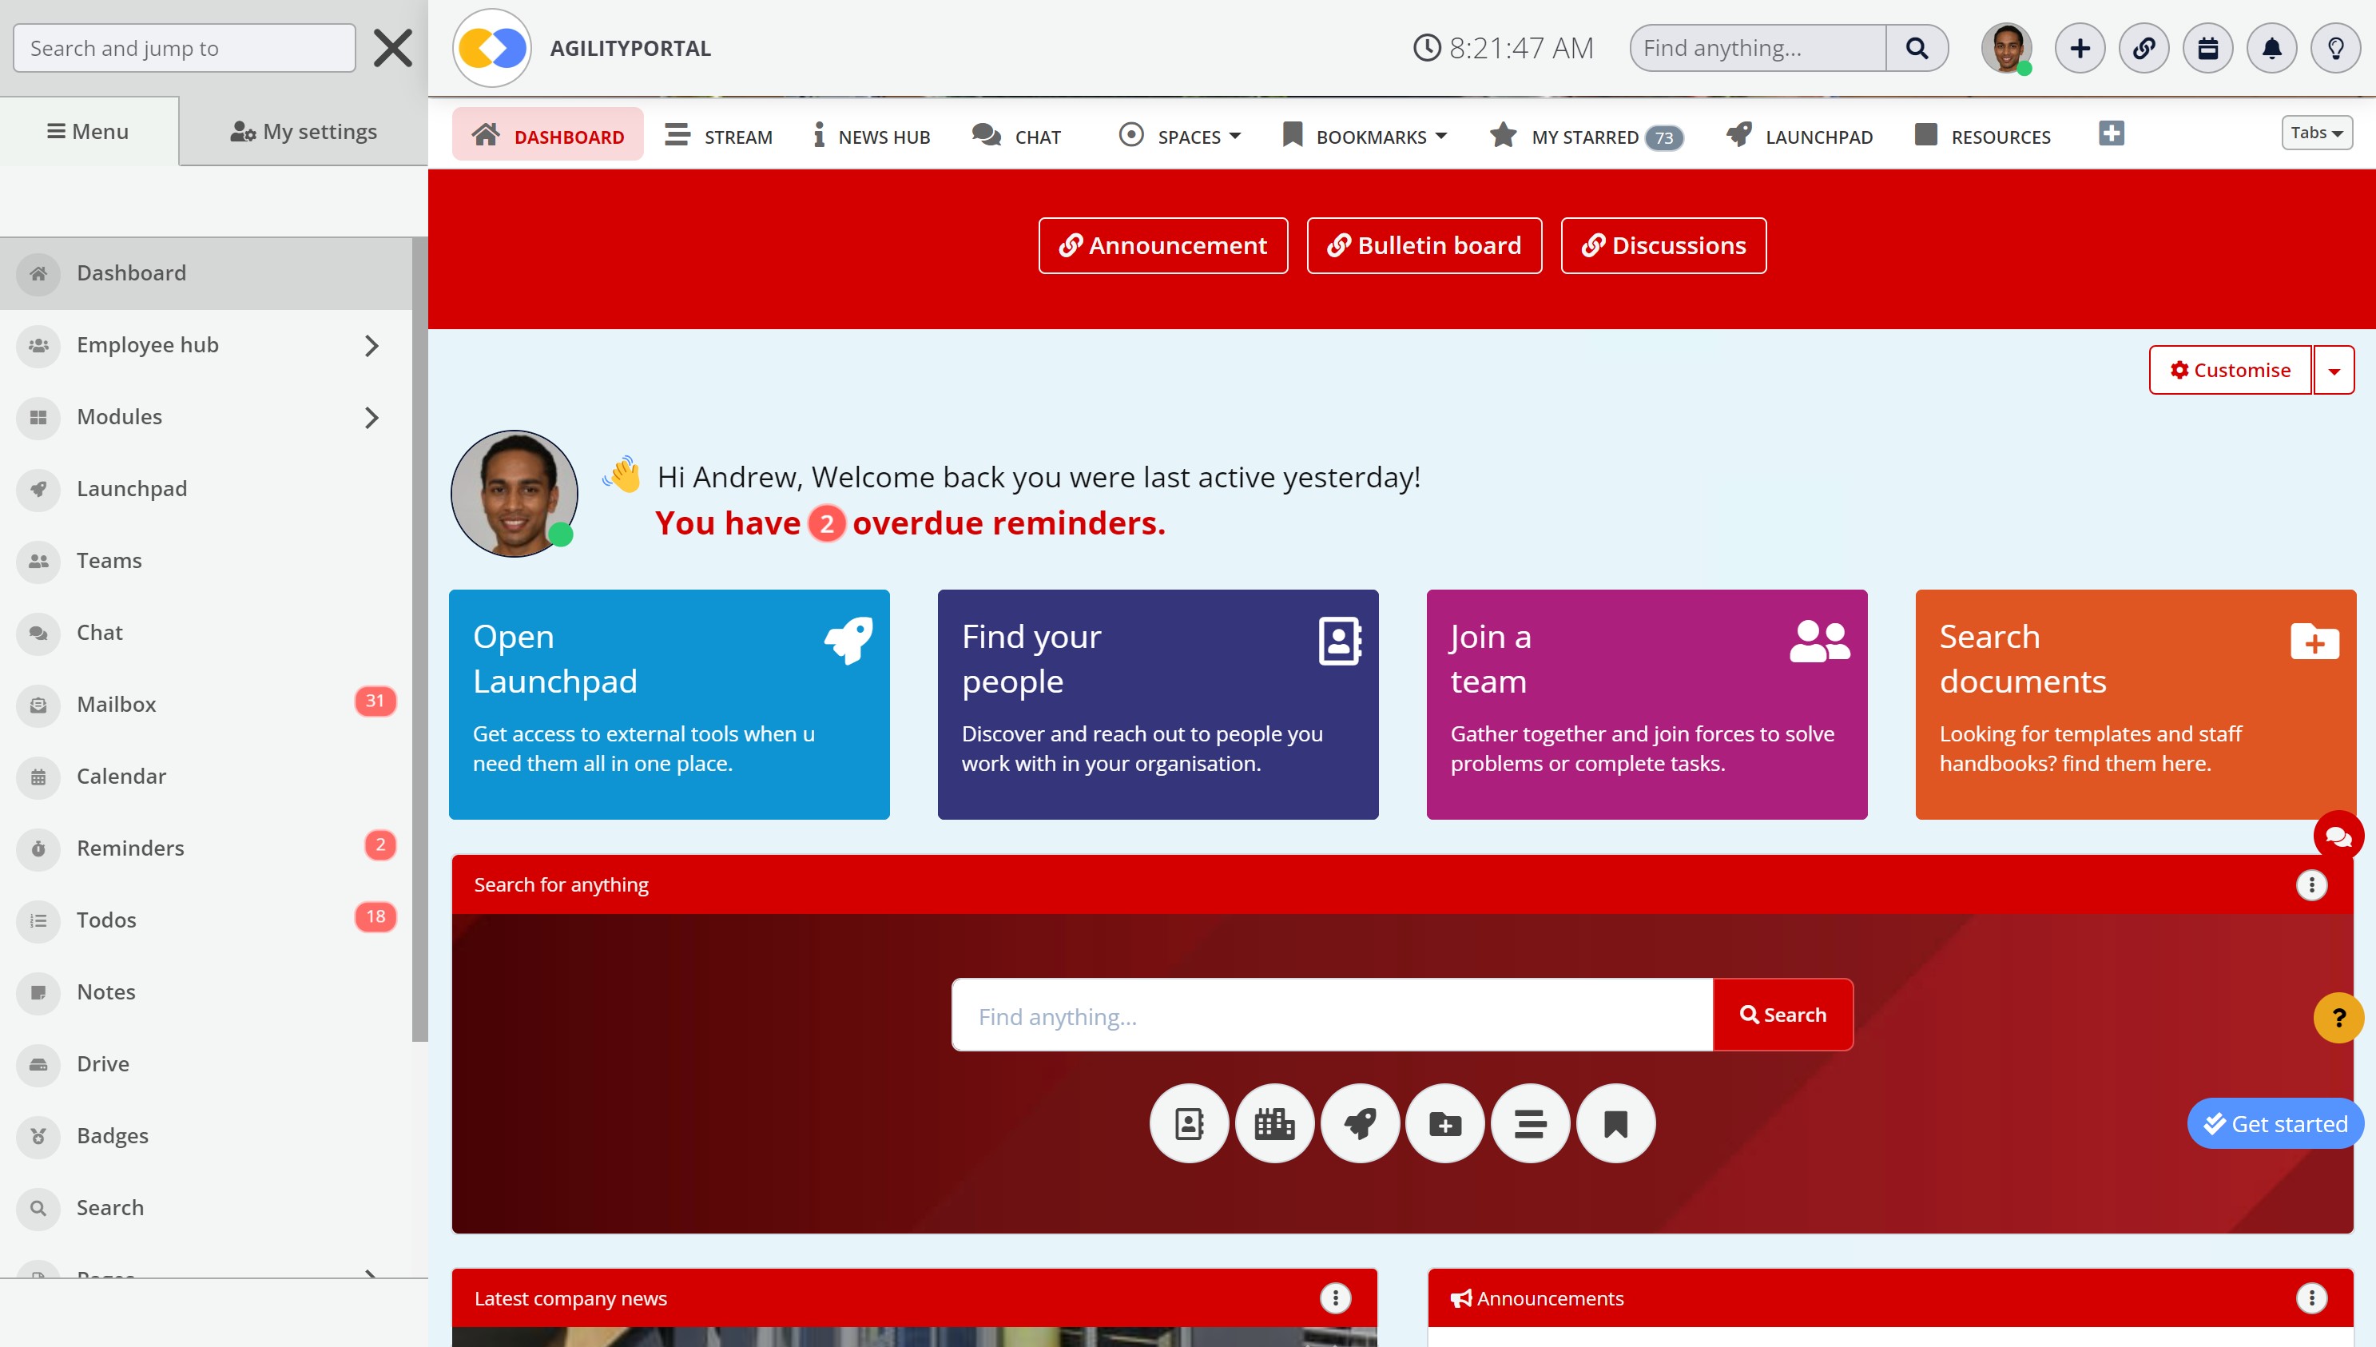Open the Customise dropdown arrow
This screenshot has width=2376, height=1347.
click(x=2334, y=370)
